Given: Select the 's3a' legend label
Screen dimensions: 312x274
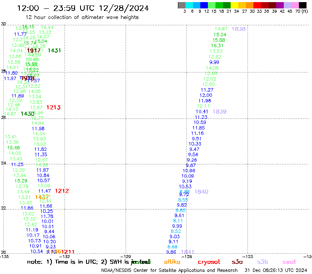Looking at the screenshot, I should pos(237,262).
